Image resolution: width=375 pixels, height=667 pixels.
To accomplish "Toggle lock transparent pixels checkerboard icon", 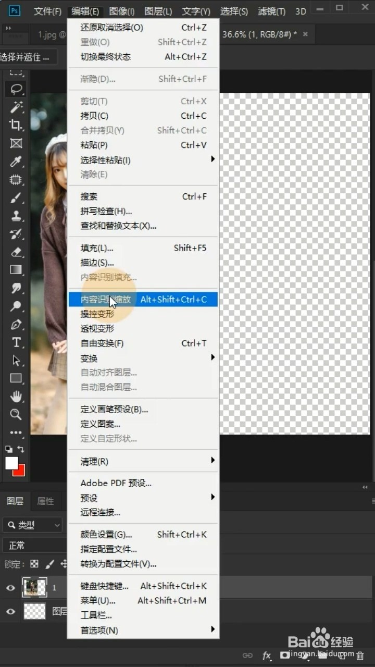I will tap(34, 564).
